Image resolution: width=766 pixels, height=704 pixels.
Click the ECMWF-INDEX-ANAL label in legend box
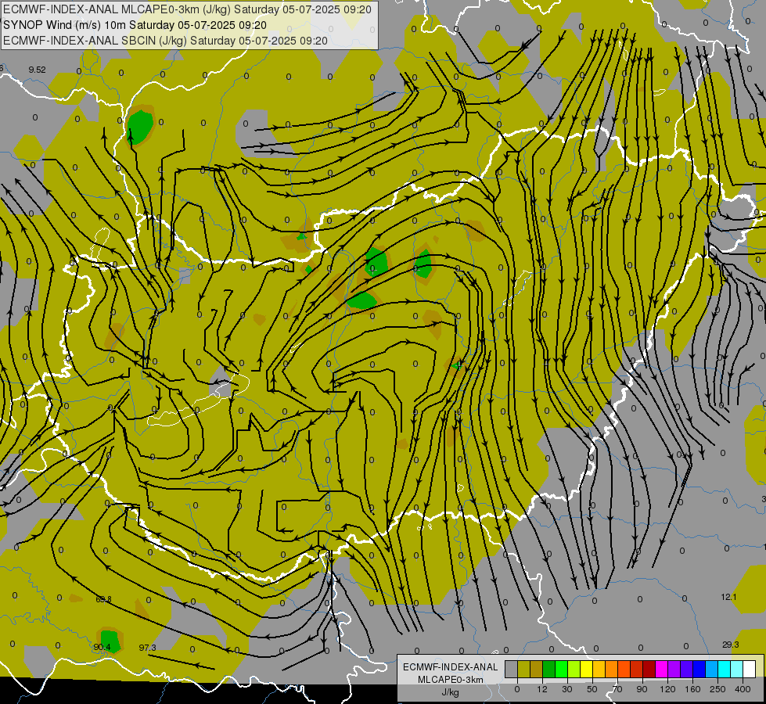coord(451,667)
